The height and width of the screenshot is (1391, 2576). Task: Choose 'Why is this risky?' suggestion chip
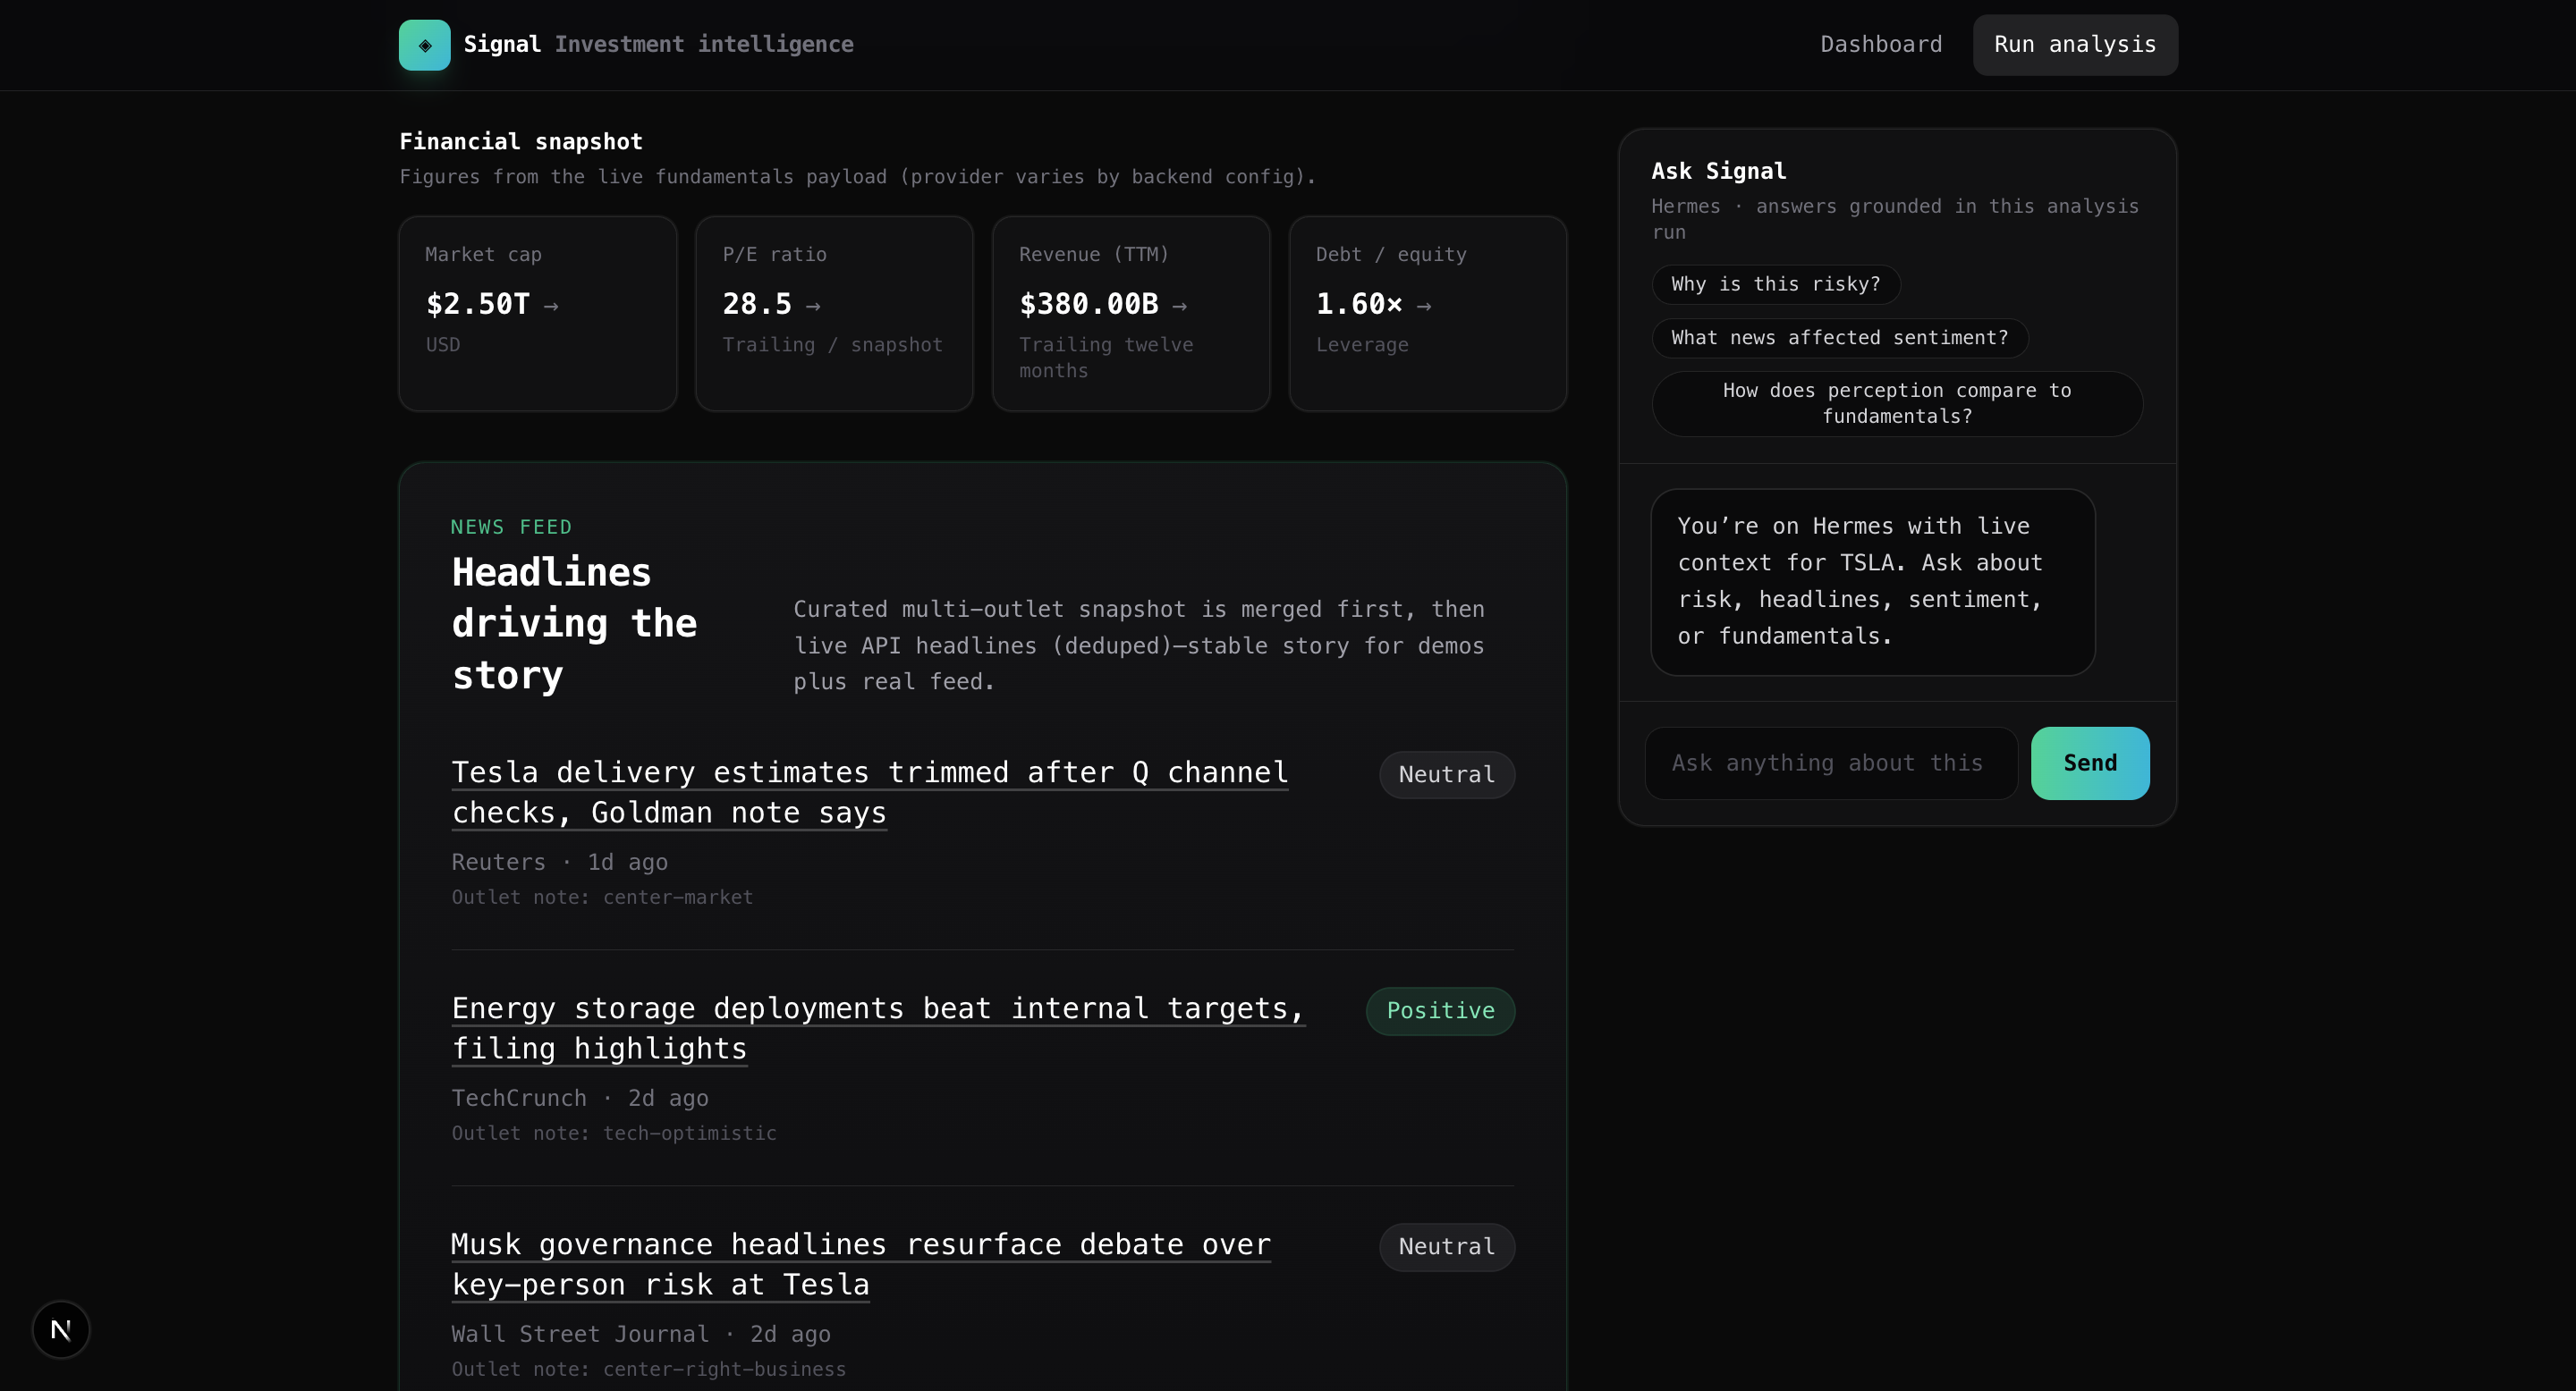click(x=1775, y=283)
